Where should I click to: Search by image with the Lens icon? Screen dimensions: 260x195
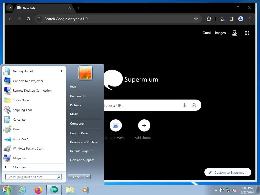tap(194, 105)
